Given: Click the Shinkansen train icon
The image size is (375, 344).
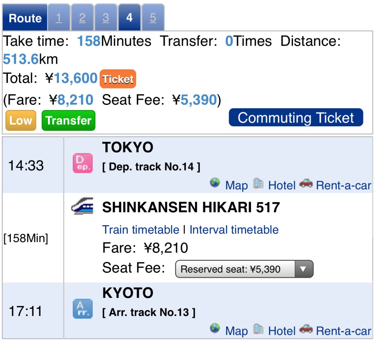Looking at the screenshot, I should [x=82, y=206].
